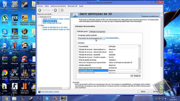
Task: Open the Skype desktop shortcut
Action: pyautogui.click(x=5, y=33)
